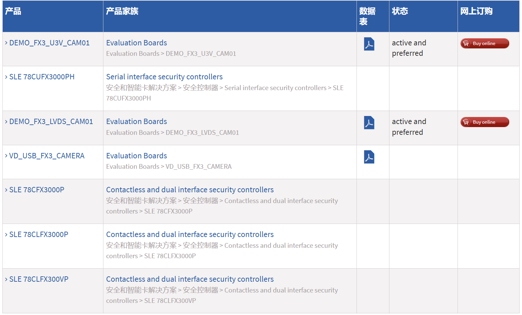Open Contactless and dual interface security controllers link
Viewport: 522px width, 315px height.
[x=190, y=190]
